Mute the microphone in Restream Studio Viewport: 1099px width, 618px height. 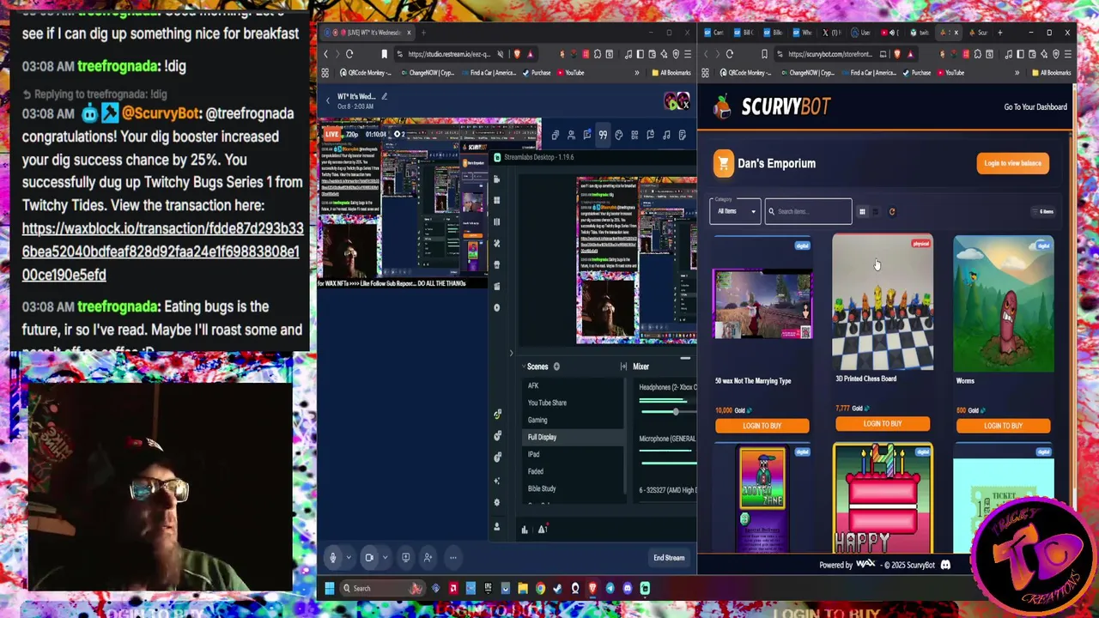coord(333,558)
